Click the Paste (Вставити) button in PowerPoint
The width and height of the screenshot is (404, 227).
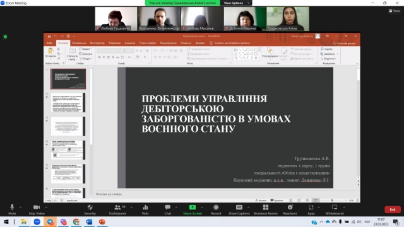pos(50,53)
